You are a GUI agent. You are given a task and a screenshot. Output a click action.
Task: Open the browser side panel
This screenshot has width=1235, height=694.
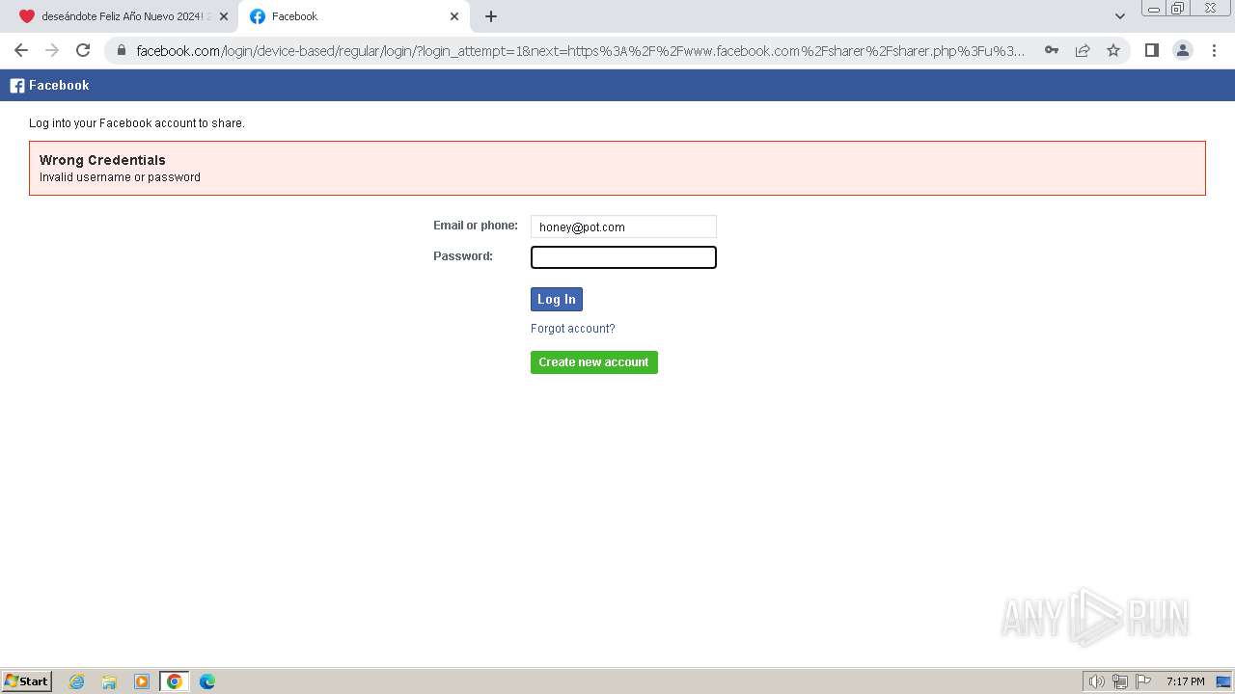pyautogui.click(x=1151, y=50)
